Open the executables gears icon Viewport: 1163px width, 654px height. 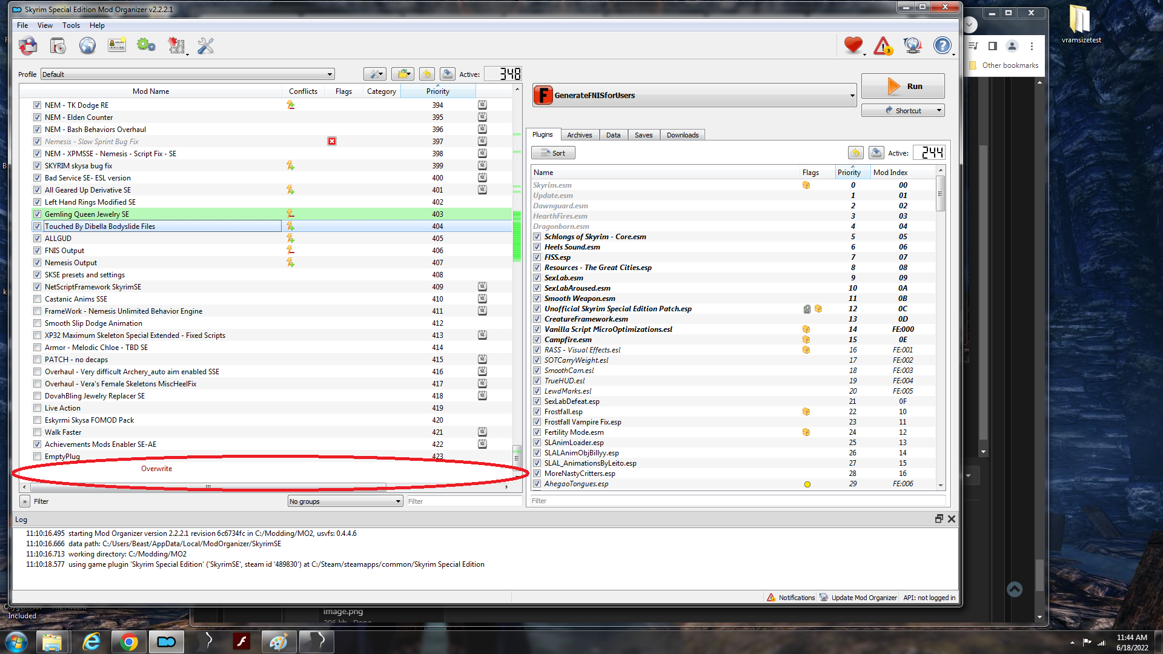[x=146, y=46]
